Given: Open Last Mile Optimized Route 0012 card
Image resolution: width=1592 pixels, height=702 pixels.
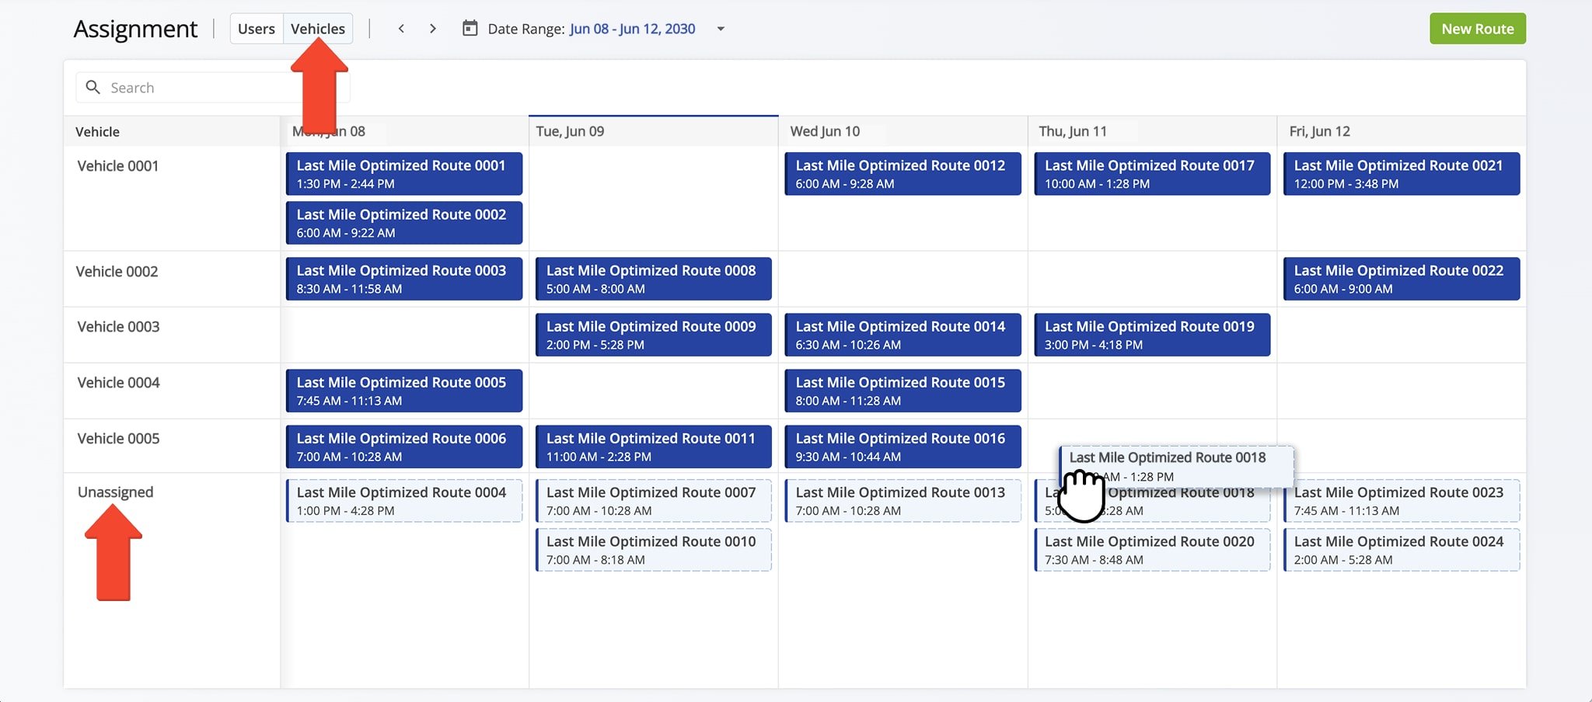Looking at the screenshot, I should click(x=903, y=174).
